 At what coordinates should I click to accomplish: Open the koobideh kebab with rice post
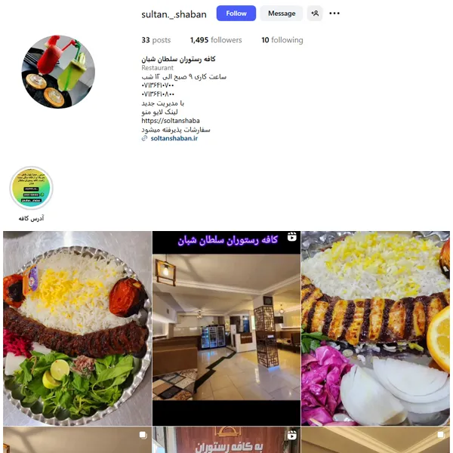click(x=78, y=328)
